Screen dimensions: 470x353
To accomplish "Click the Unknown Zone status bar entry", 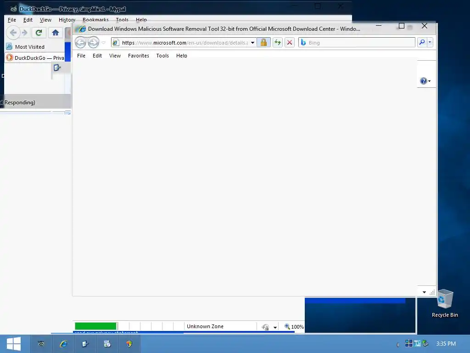I will (x=205, y=326).
